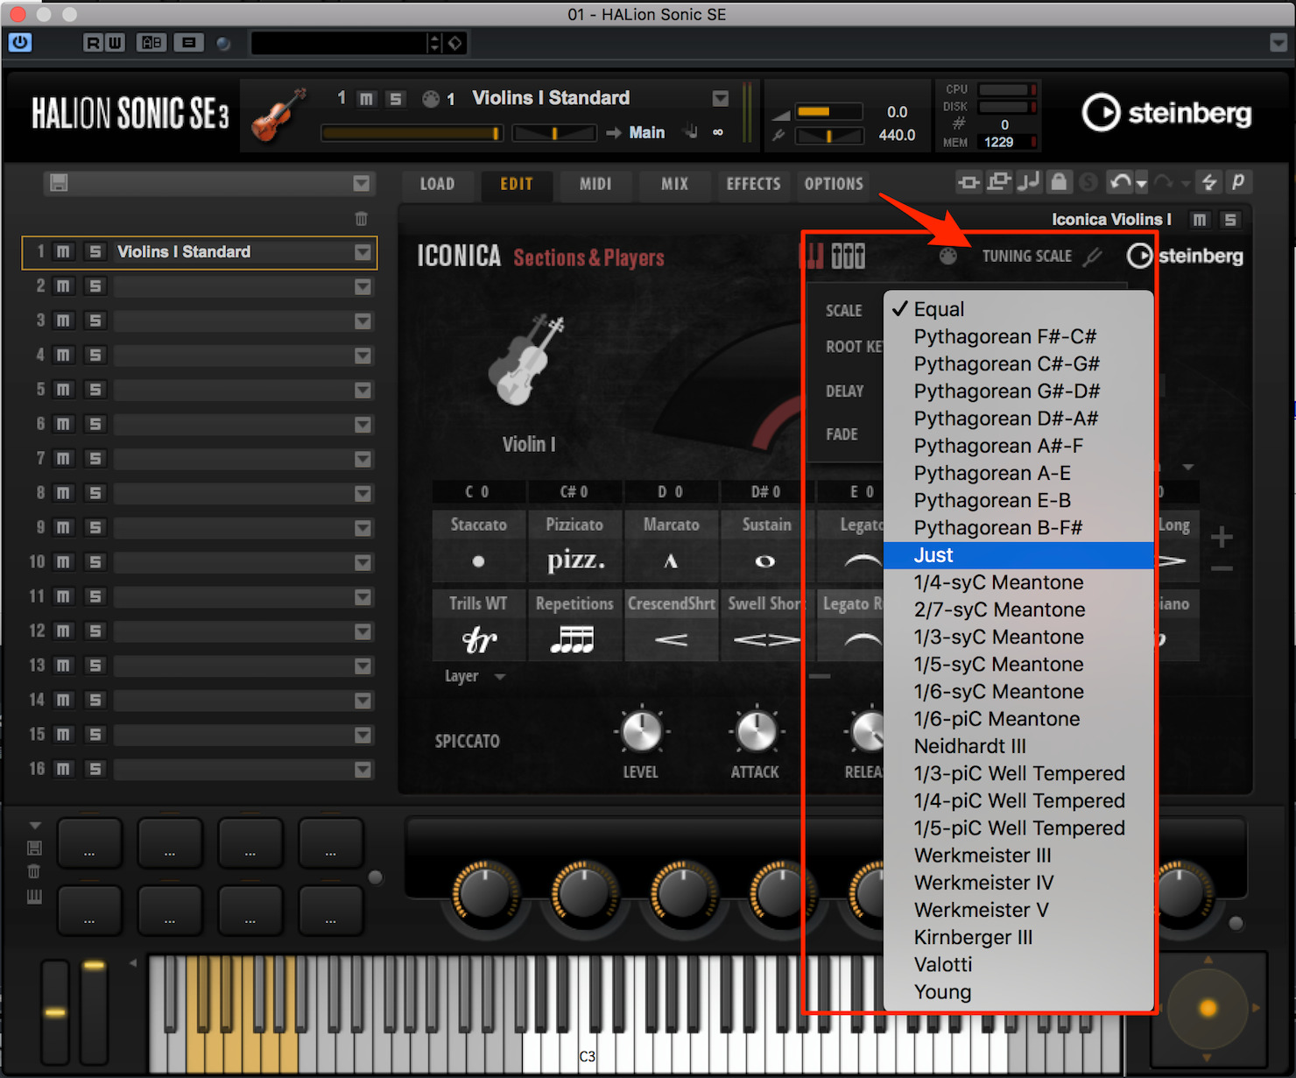
Task: Solo slot 12 in the slot rack
Action: pos(95,631)
